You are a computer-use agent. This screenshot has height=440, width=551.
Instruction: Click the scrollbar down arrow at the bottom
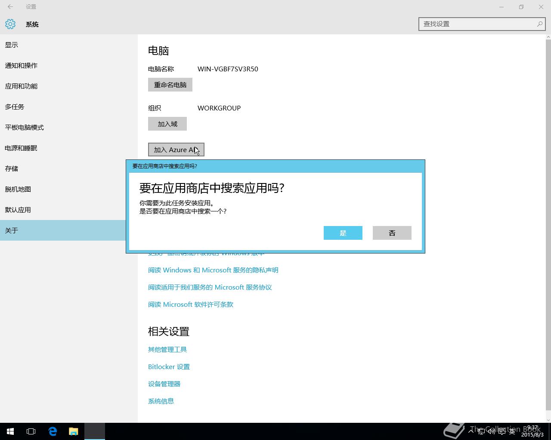pos(548,420)
